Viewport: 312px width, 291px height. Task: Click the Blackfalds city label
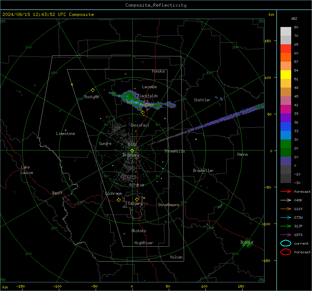[147, 96]
